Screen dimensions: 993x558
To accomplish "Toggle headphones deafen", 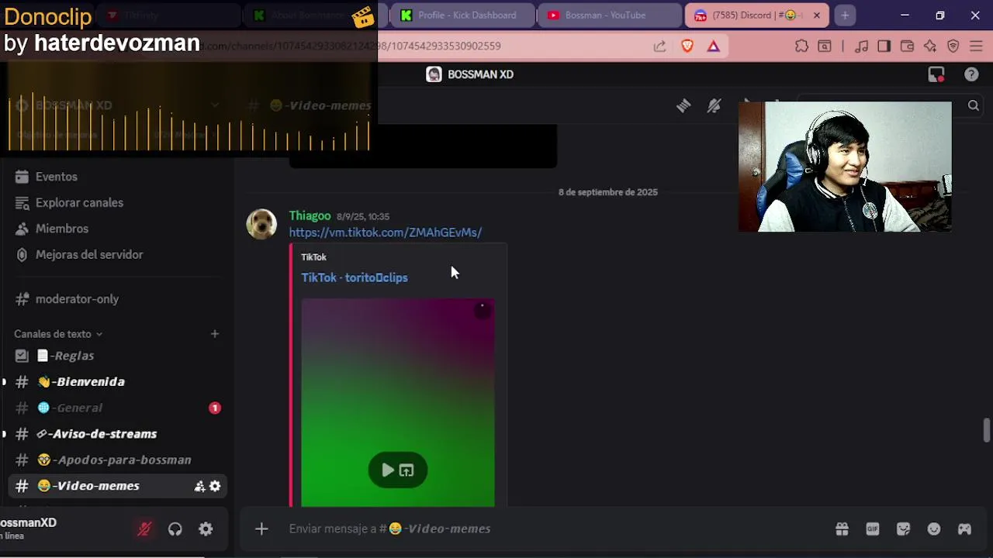I will tap(175, 529).
